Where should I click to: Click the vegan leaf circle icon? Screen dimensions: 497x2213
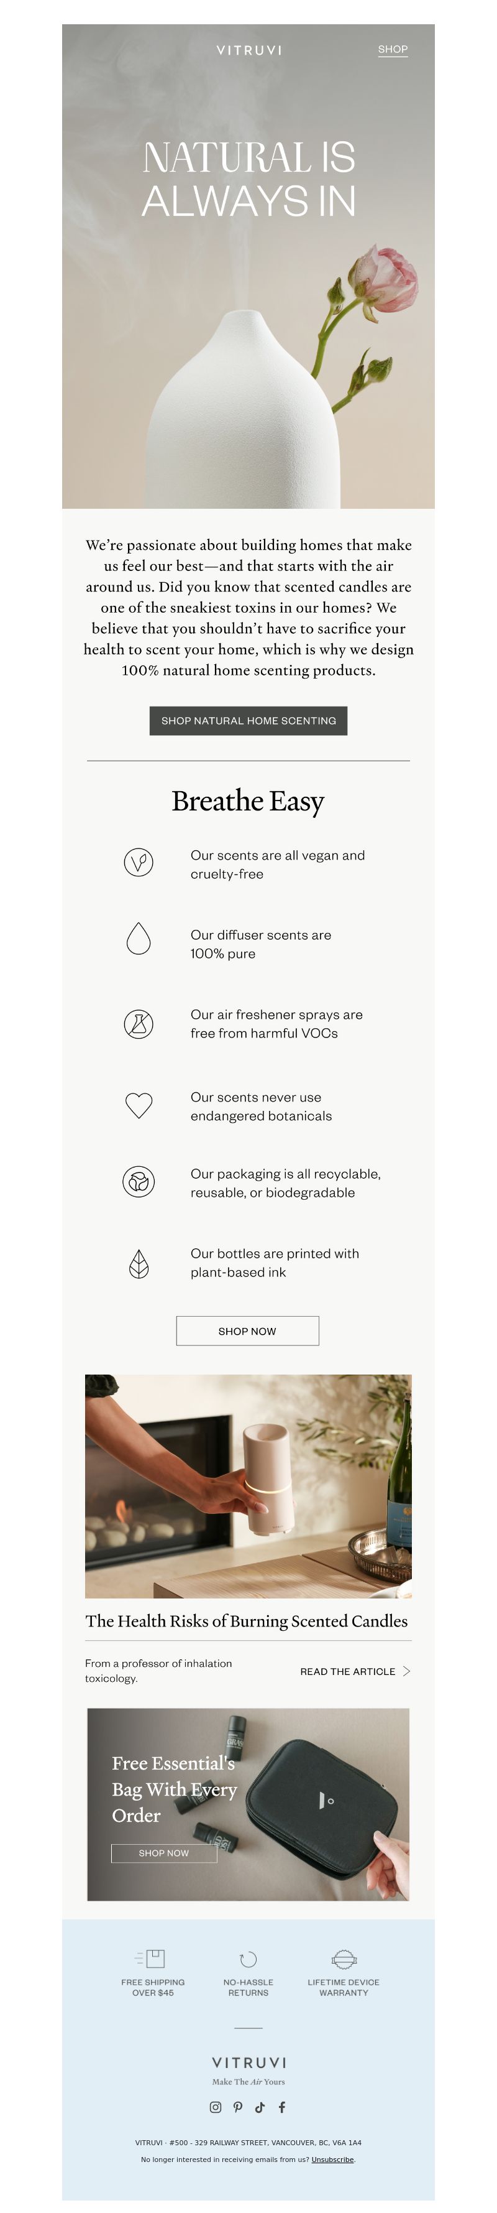click(x=138, y=861)
